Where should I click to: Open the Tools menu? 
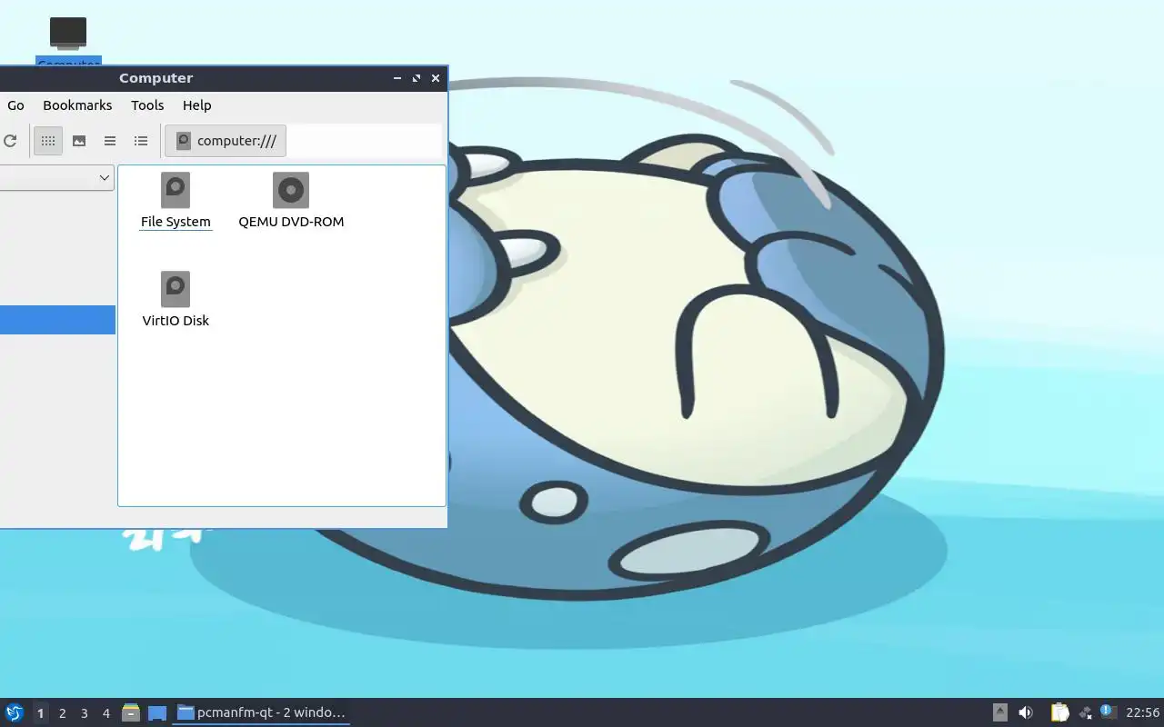[x=147, y=105]
